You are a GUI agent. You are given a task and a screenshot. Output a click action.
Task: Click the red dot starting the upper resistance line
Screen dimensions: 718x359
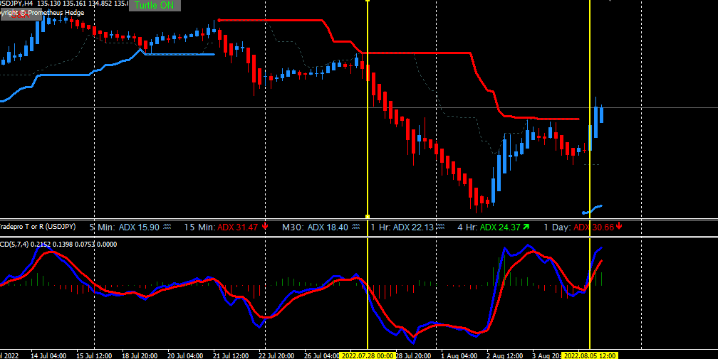pyautogui.click(x=219, y=20)
